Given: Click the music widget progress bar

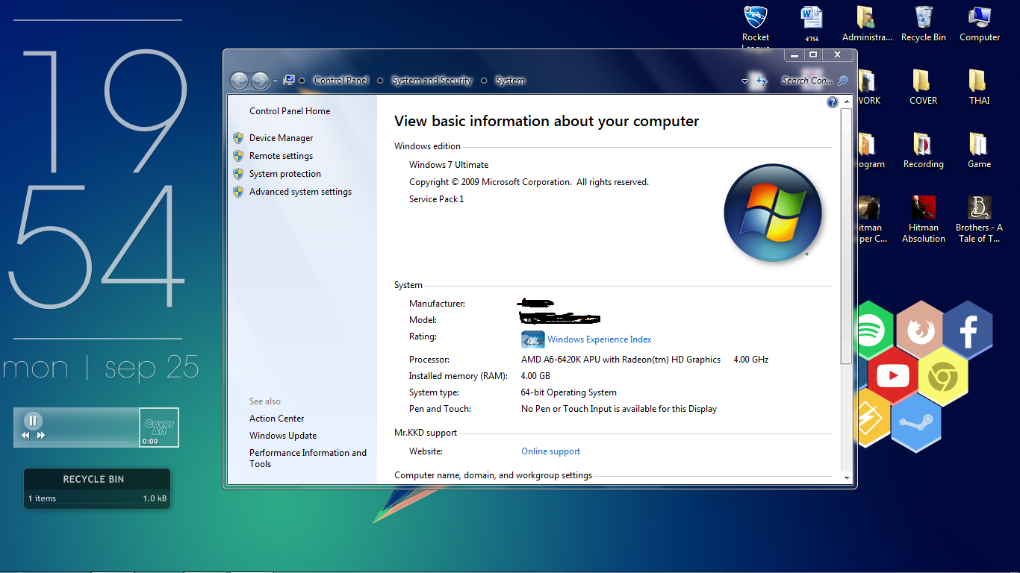Looking at the screenshot, I should pos(75,442).
